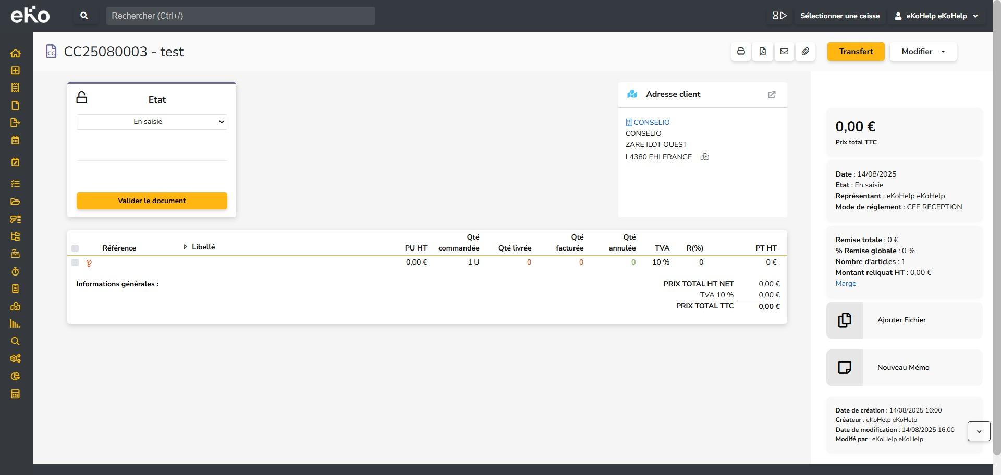Toggle the select-all checkbox in table header
Screen dimensions: 1001x475
(x=75, y=248)
